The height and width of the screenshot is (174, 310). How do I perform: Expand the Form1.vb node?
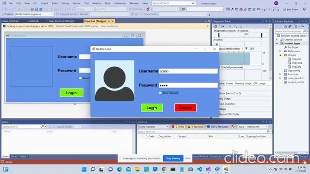click(x=280, y=74)
